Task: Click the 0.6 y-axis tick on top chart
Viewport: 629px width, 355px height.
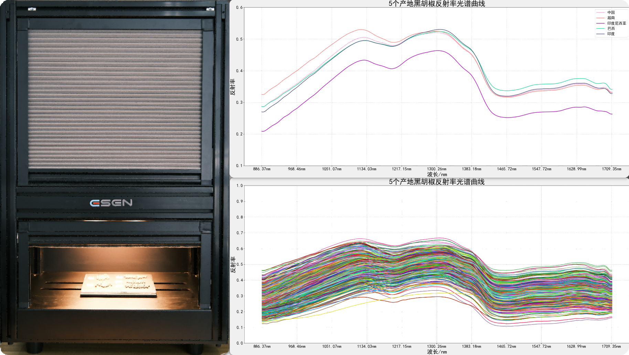Action: tap(239, 8)
